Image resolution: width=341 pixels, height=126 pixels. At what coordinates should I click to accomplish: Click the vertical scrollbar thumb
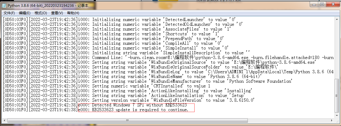(x=337, y=95)
